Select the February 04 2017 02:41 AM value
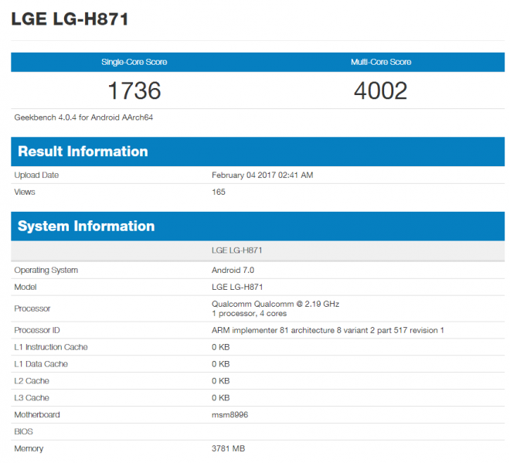Screen dimensions: 510x463 click(263, 175)
